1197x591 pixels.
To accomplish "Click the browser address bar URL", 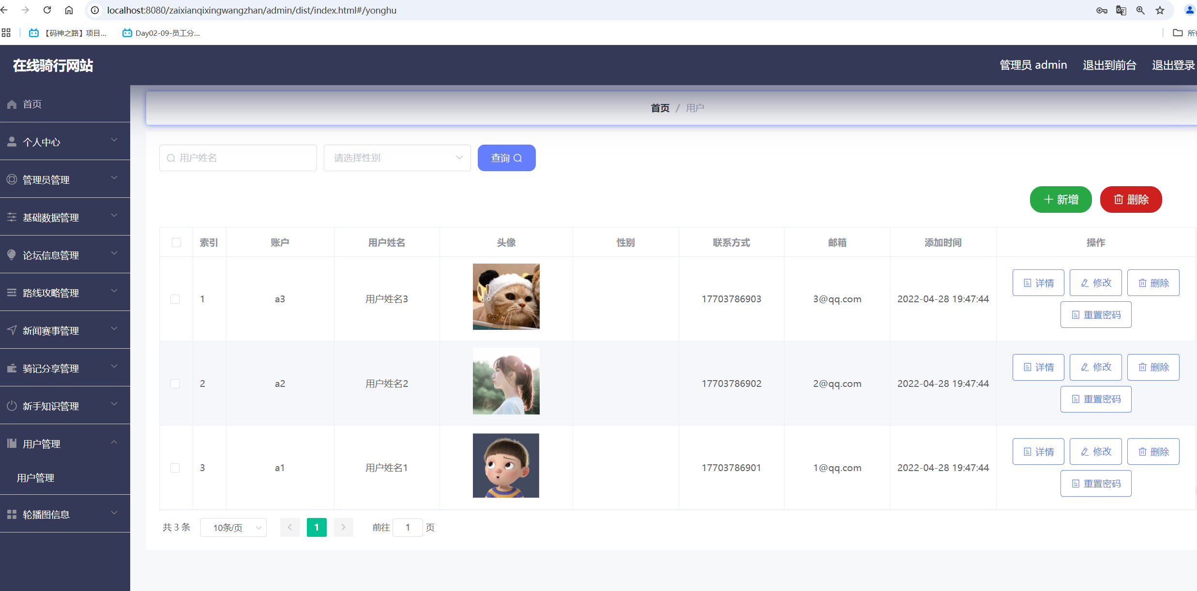I will click(x=252, y=10).
